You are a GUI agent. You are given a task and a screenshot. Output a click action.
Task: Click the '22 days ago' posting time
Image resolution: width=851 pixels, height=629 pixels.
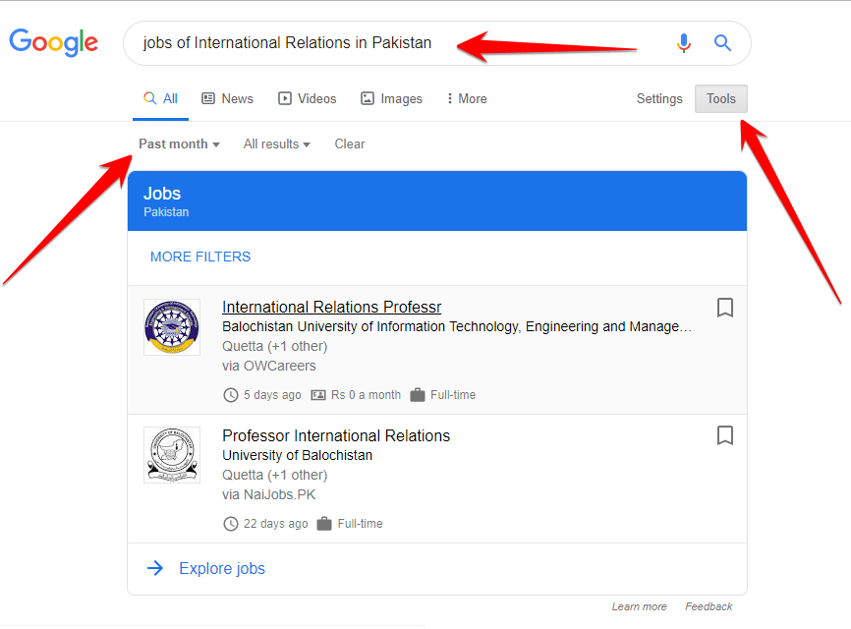tap(276, 524)
